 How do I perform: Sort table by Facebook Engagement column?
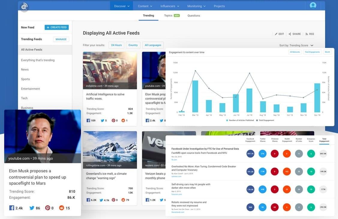(250, 140)
